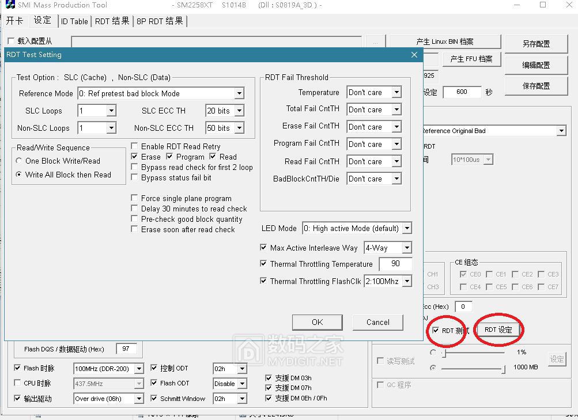The height and width of the screenshot is (420, 578).
Task: Open the Total Fail CntTH dropdown
Action: [x=396, y=109]
